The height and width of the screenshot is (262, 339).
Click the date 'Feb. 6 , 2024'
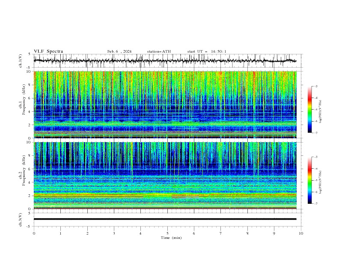coord(119,51)
